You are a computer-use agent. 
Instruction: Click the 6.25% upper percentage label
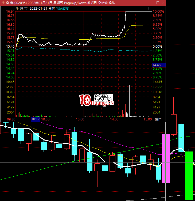tap(158, 24)
